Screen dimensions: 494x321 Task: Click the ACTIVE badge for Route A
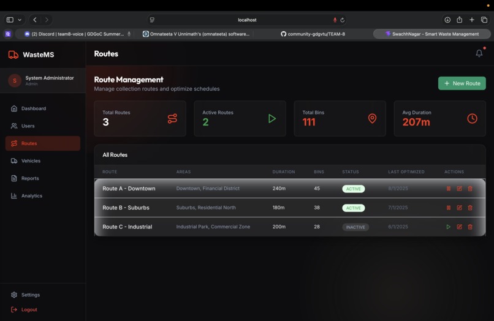click(354, 189)
